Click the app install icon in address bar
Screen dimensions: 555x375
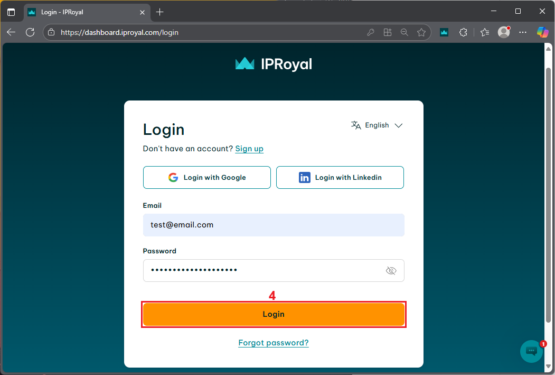click(388, 32)
